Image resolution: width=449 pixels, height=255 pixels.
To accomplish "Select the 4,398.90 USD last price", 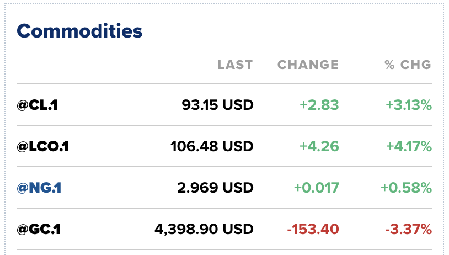I will pyautogui.click(x=204, y=229).
